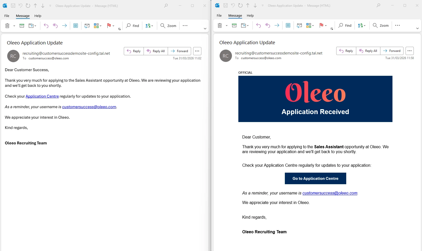Open ribbon overflow ellipsis in the 11:02 message window

point(185,26)
